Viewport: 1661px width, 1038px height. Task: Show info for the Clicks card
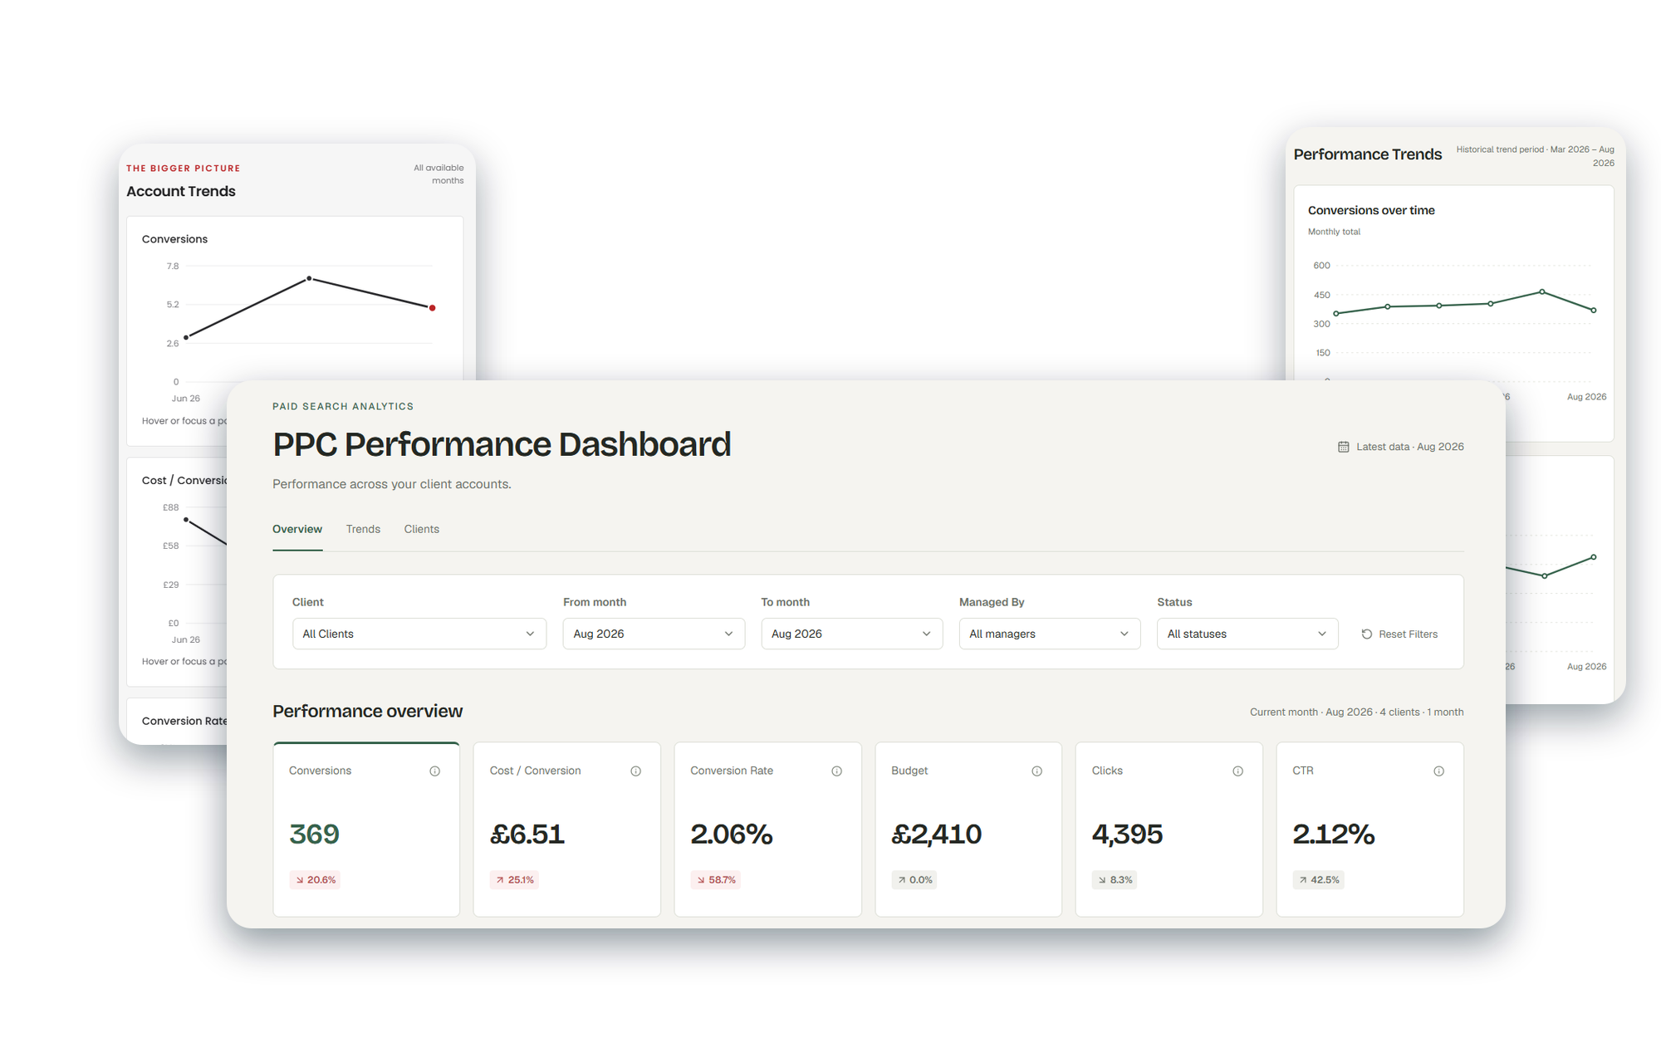point(1237,771)
